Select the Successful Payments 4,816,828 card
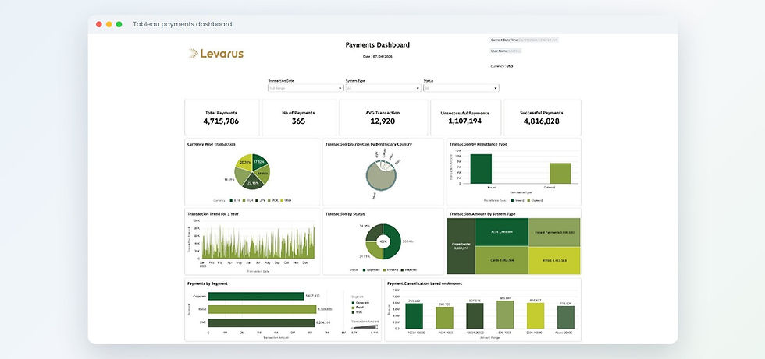The height and width of the screenshot is (359, 765). click(x=542, y=118)
